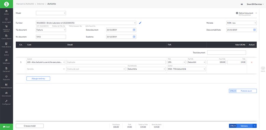Screen dimensions: 266x130
Task: Open Configurari settings in sidebar
Action: pos(6,102)
